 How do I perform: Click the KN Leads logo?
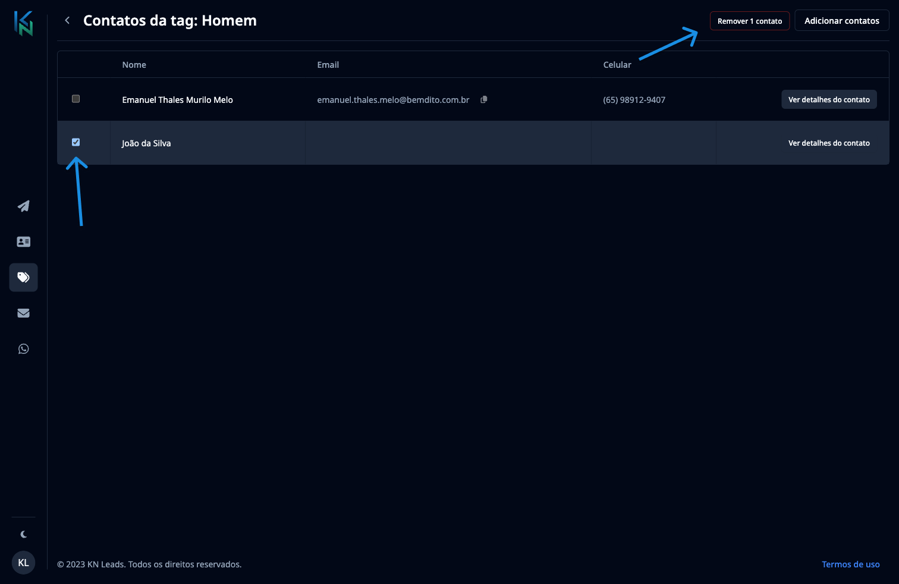point(24,23)
